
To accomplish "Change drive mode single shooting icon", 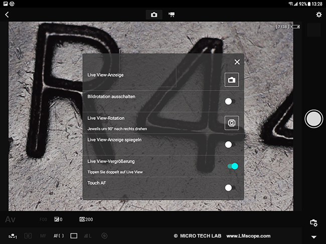I will 74,235.
